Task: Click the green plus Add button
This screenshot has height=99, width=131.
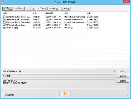Action: 8,8
